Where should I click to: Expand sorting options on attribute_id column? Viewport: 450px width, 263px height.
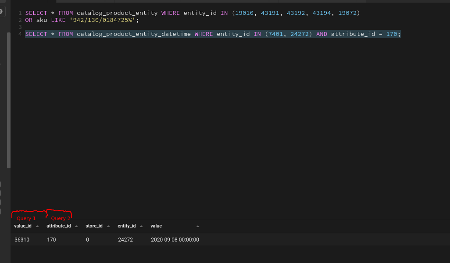pyautogui.click(x=76, y=226)
